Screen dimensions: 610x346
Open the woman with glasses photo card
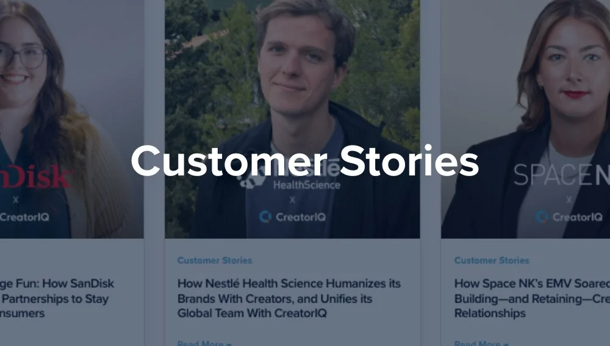71,119
